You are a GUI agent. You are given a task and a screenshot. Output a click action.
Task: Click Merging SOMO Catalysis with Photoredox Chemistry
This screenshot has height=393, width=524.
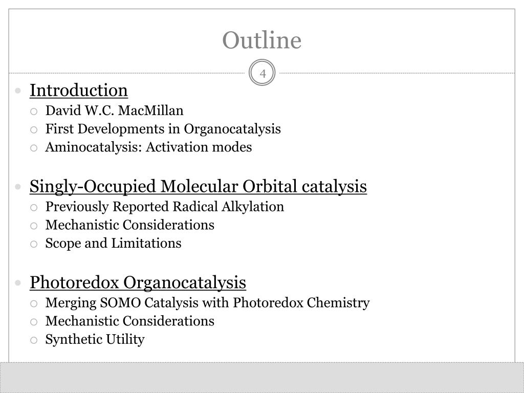(207, 303)
